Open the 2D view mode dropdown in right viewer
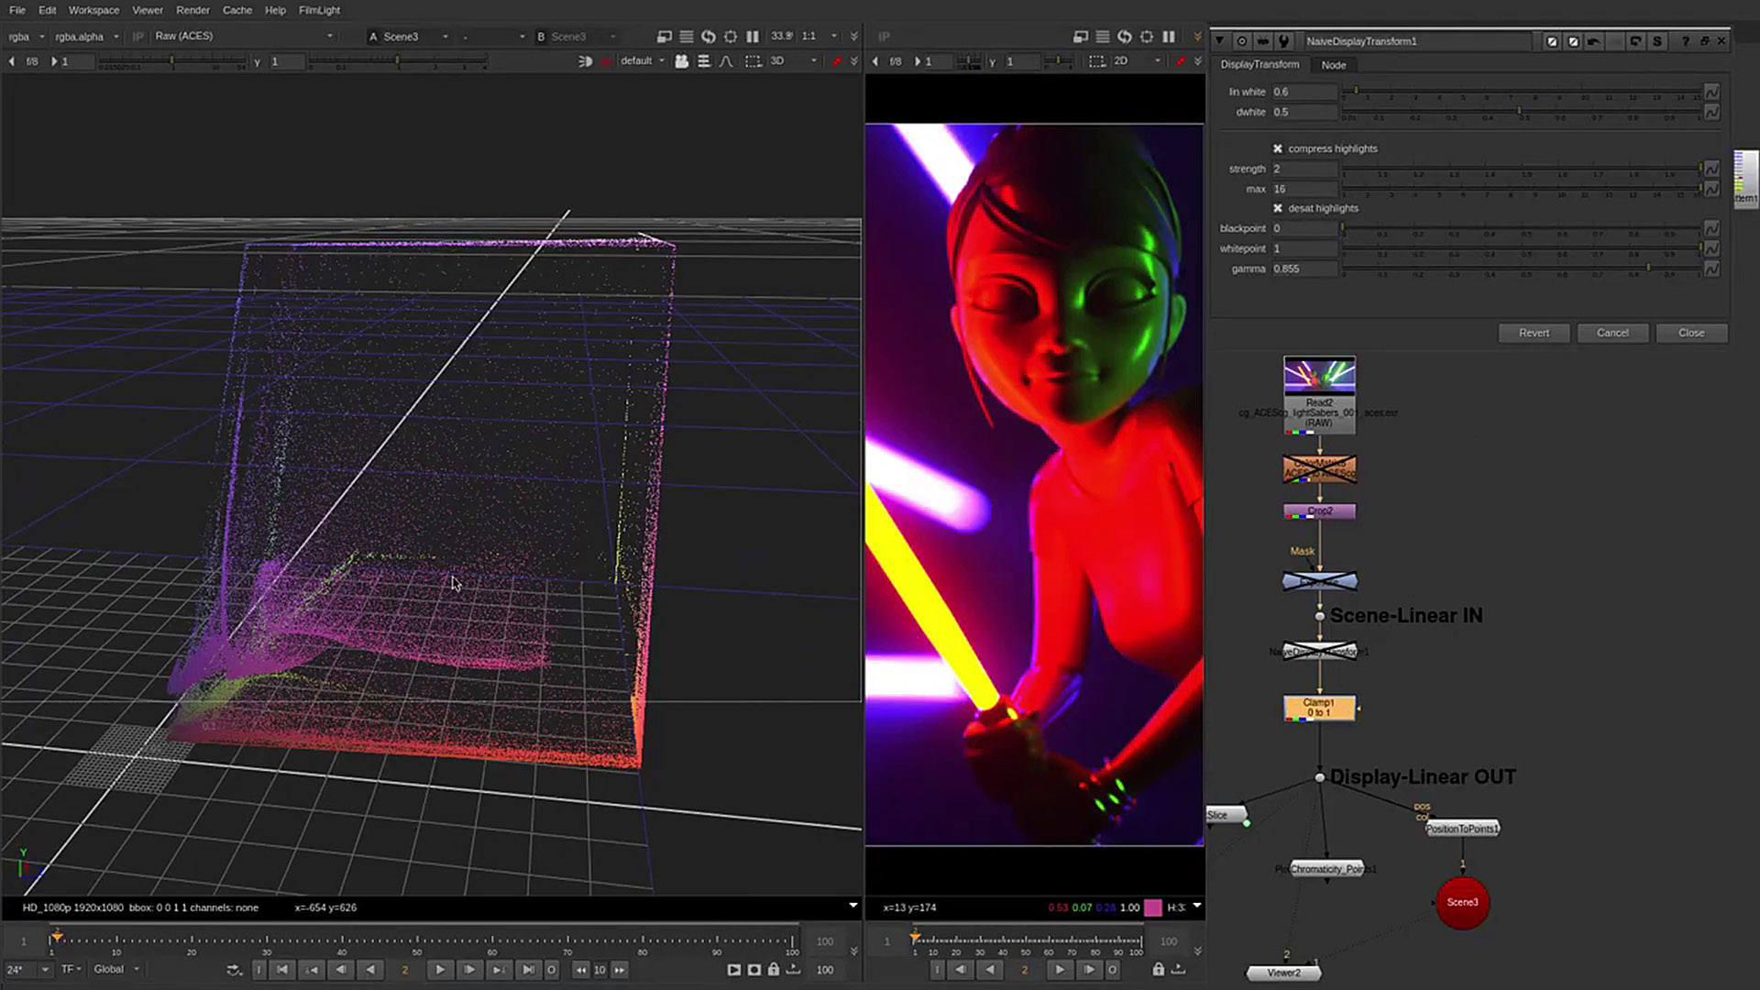1760x990 pixels. point(1137,61)
